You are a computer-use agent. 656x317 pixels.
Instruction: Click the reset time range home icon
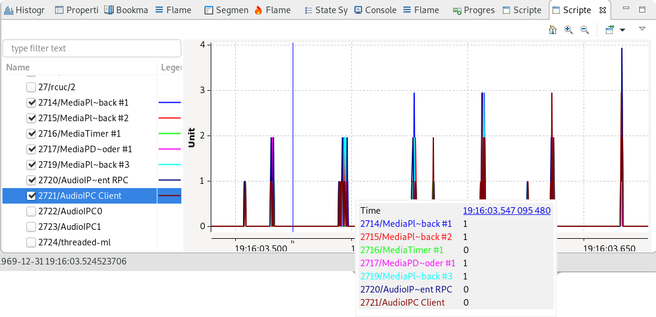point(552,30)
